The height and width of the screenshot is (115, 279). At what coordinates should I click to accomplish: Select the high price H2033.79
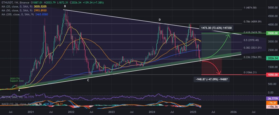(x=50, y=3)
